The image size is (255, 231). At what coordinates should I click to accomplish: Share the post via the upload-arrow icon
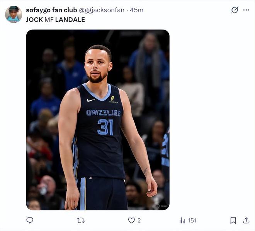tap(246, 220)
